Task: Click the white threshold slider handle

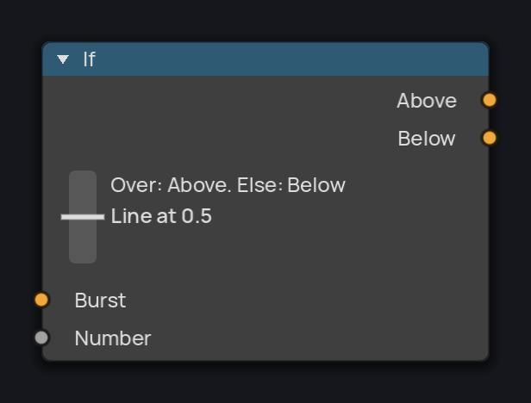Action: [x=83, y=217]
